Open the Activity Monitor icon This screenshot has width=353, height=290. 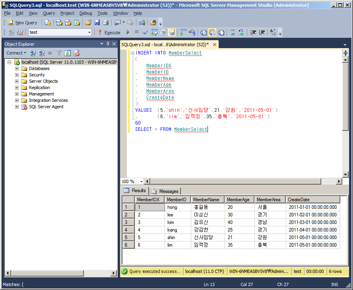tap(142, 23)
